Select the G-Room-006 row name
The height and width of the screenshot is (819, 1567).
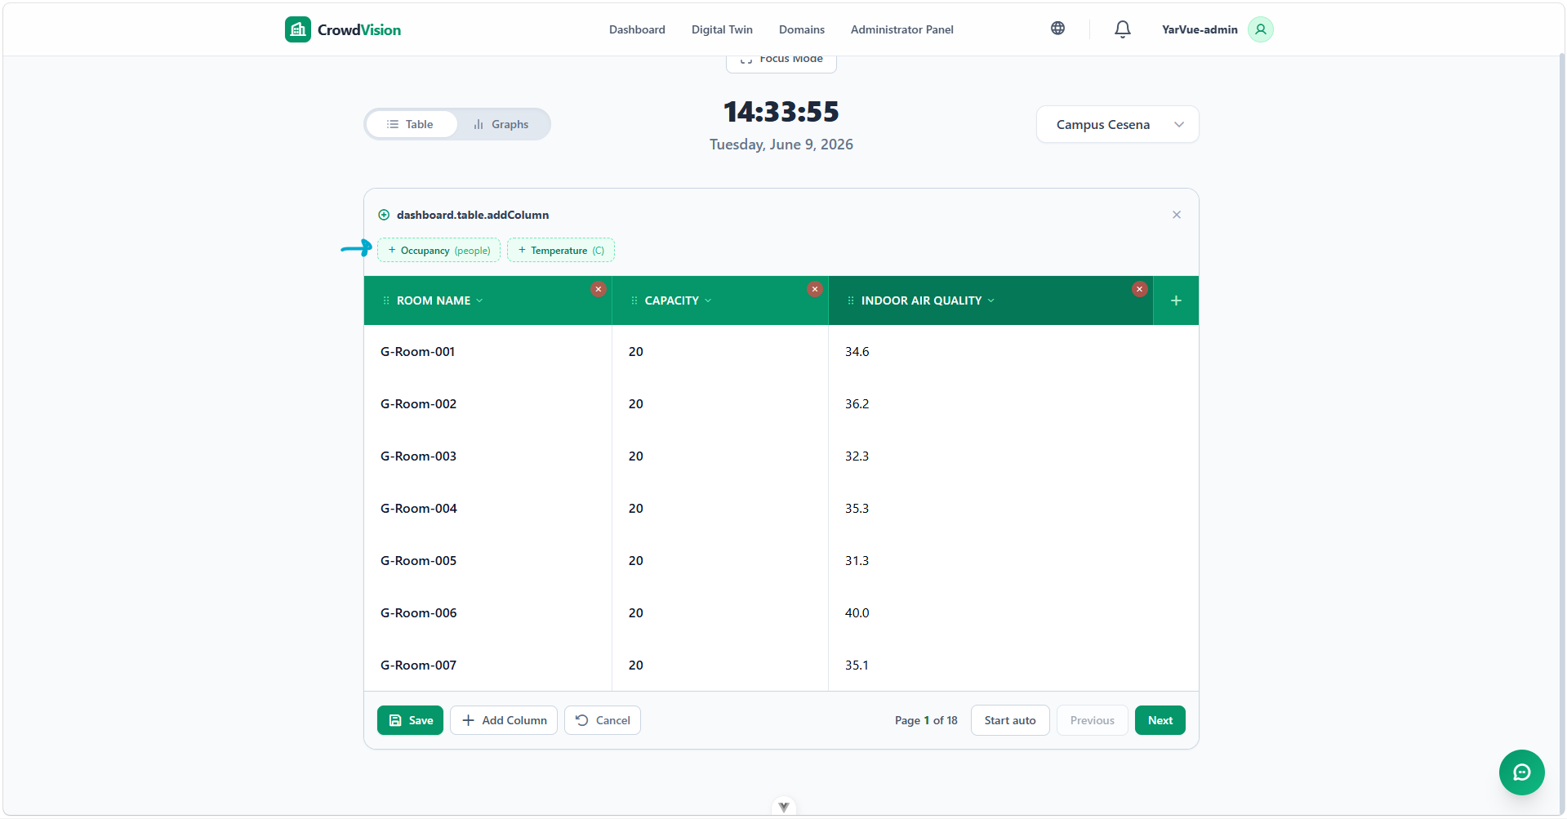[419, 613]
